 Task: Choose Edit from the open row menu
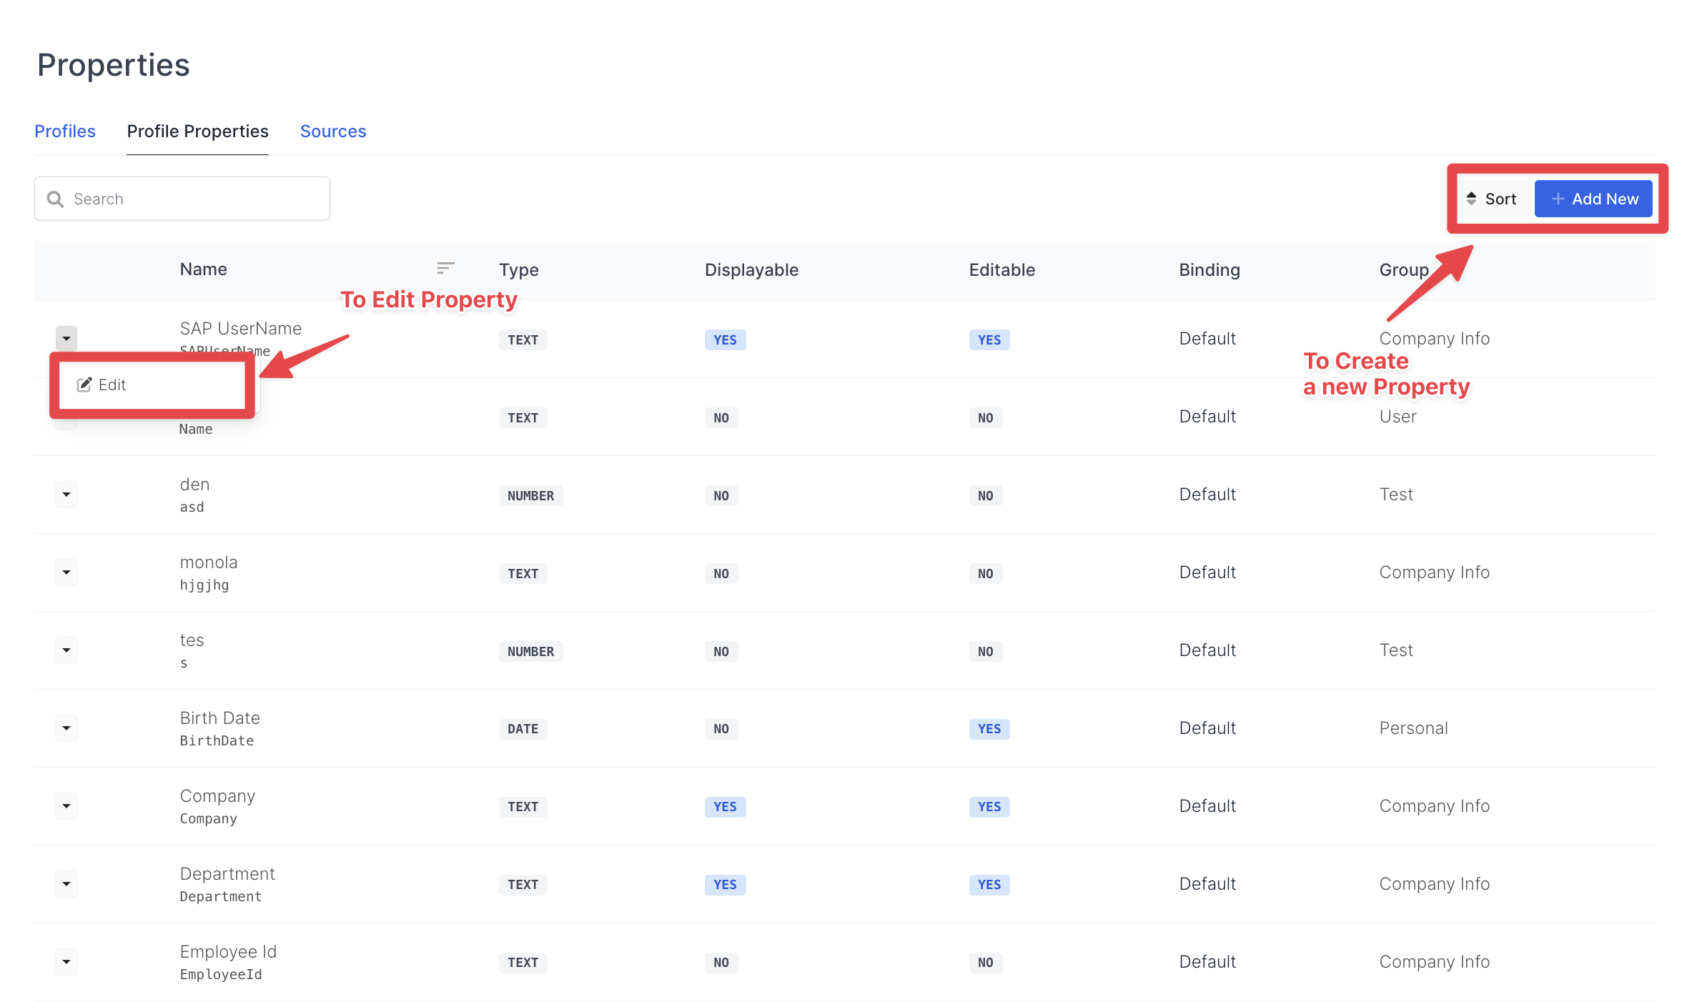click(112, 385)
